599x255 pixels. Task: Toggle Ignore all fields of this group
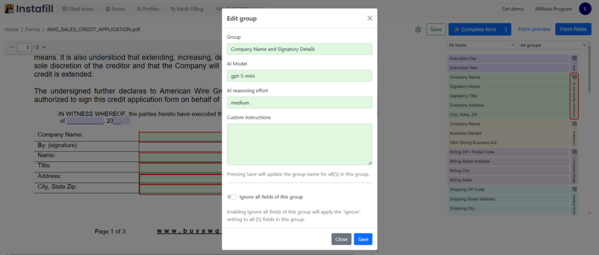click(x=232, y=197)
